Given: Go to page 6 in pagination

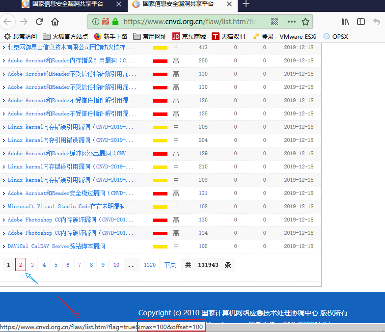Looking at the screenshot, I should pos(68,265).
